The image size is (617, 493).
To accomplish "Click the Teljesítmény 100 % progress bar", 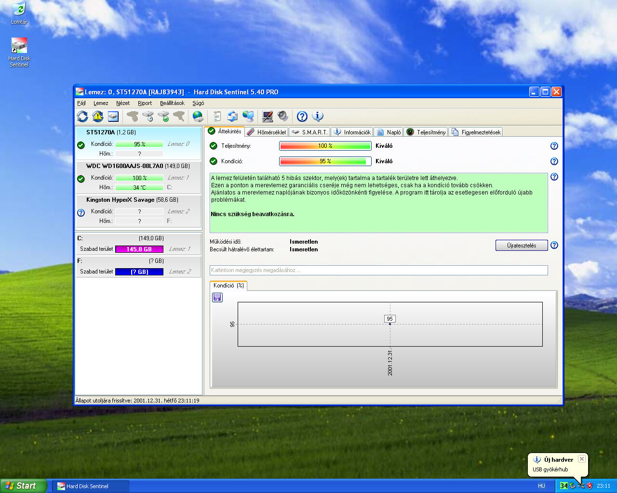I will [x=325, y=146].
